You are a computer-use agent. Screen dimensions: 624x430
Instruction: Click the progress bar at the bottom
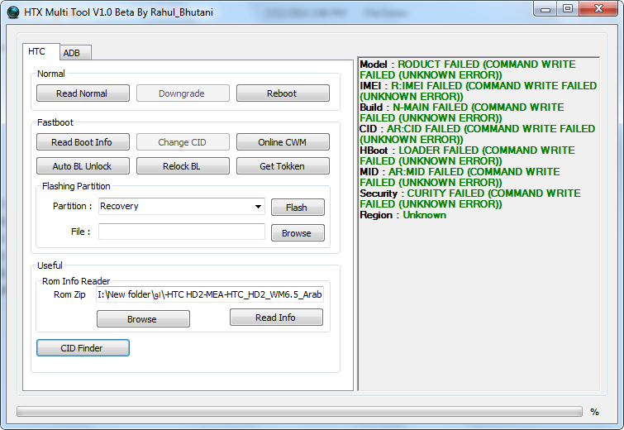299,412
